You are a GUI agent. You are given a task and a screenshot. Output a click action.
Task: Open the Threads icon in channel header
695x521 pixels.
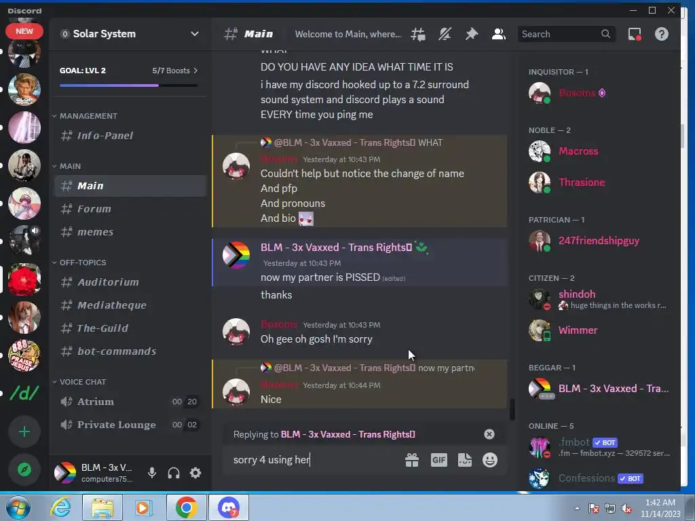[x=418, y=34]
